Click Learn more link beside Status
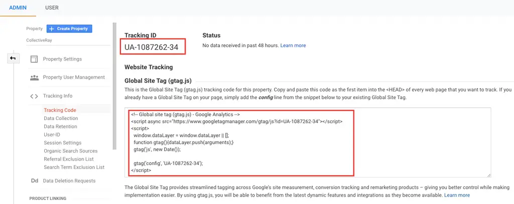This screenshot has height=204, width=514. [x=293, y=45]
